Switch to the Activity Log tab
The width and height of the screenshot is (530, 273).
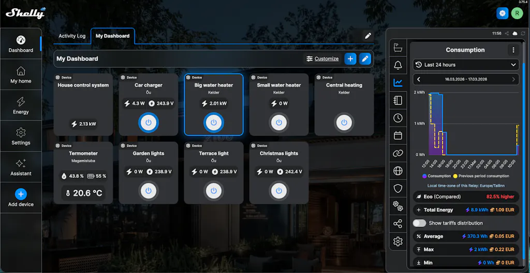[72, 36]
